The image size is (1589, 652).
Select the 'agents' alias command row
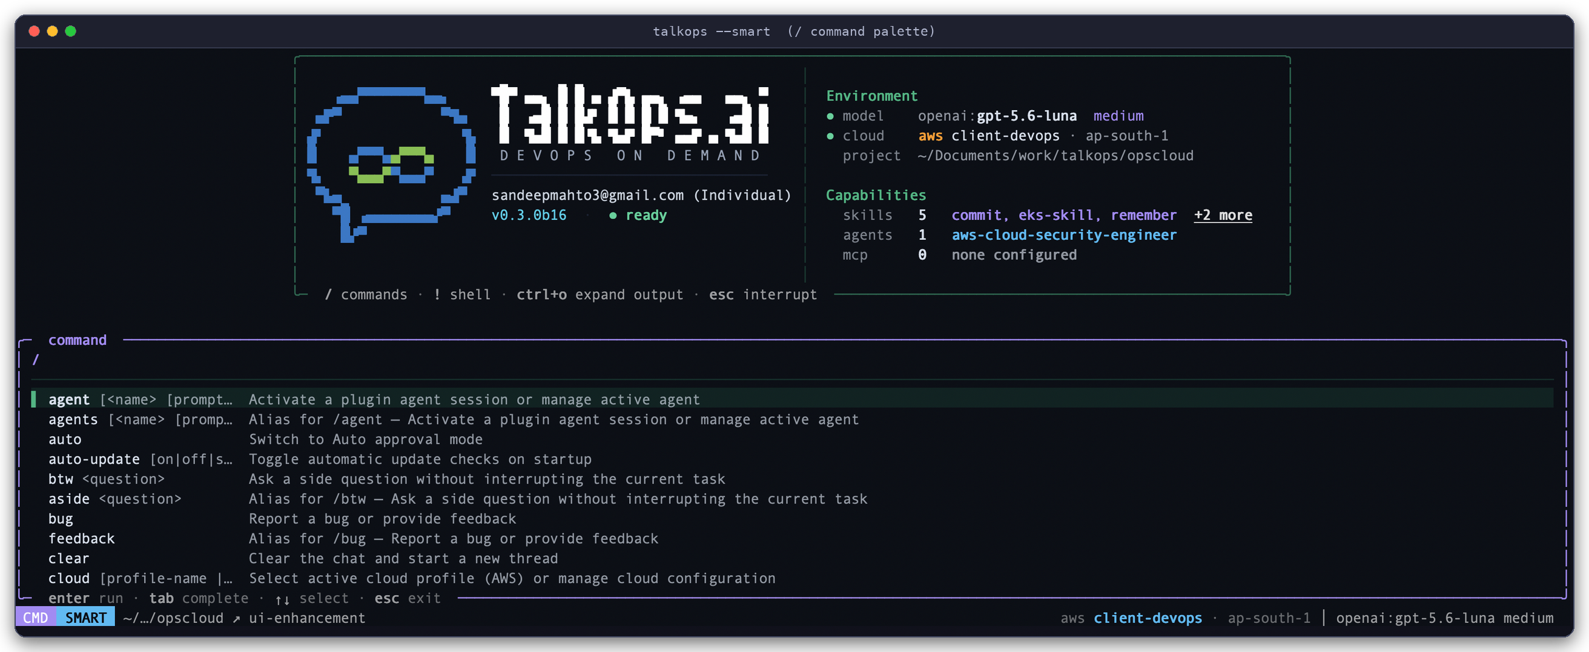[x=792, y=420]
